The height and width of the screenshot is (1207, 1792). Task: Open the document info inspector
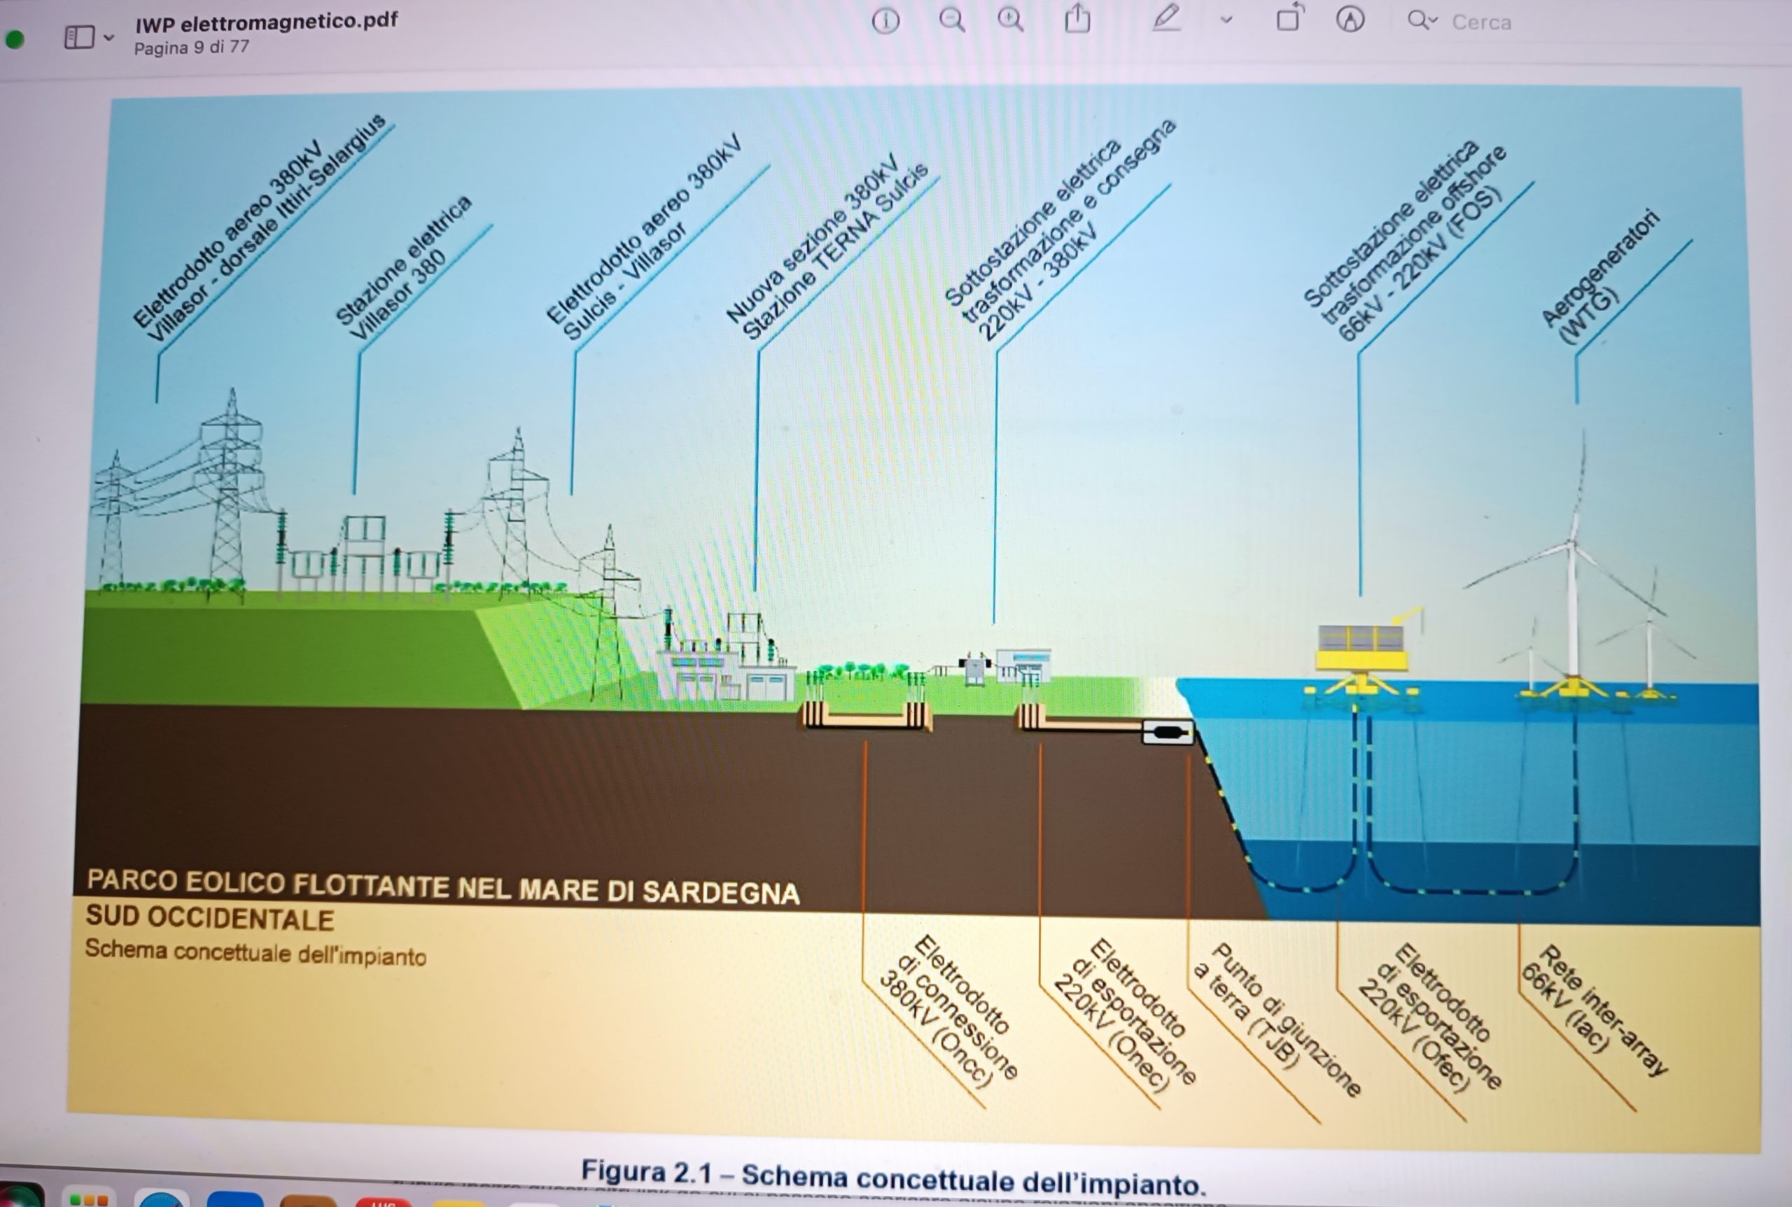pos(885,21)
